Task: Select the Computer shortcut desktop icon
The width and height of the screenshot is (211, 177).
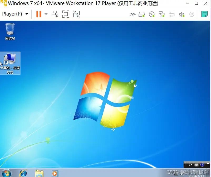Action: [x=10, y=63]
